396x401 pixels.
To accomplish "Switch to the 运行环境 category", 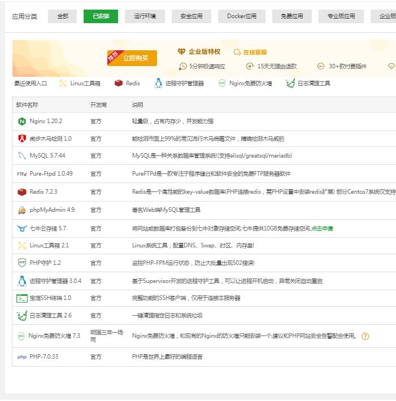I will [145, 16].
